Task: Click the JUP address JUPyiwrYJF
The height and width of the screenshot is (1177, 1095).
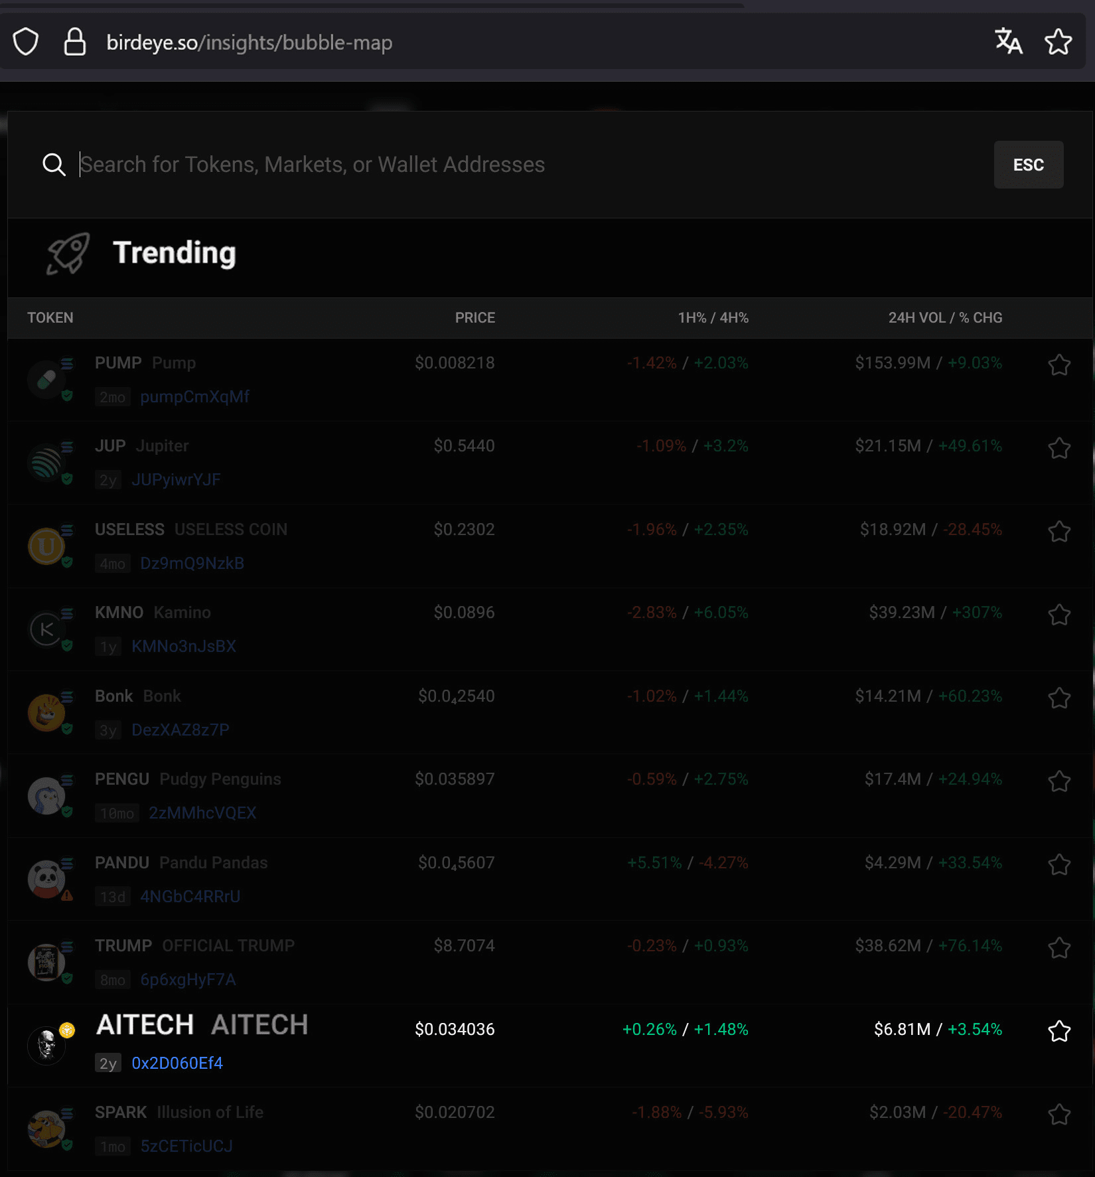Action: tap(176, 480)
